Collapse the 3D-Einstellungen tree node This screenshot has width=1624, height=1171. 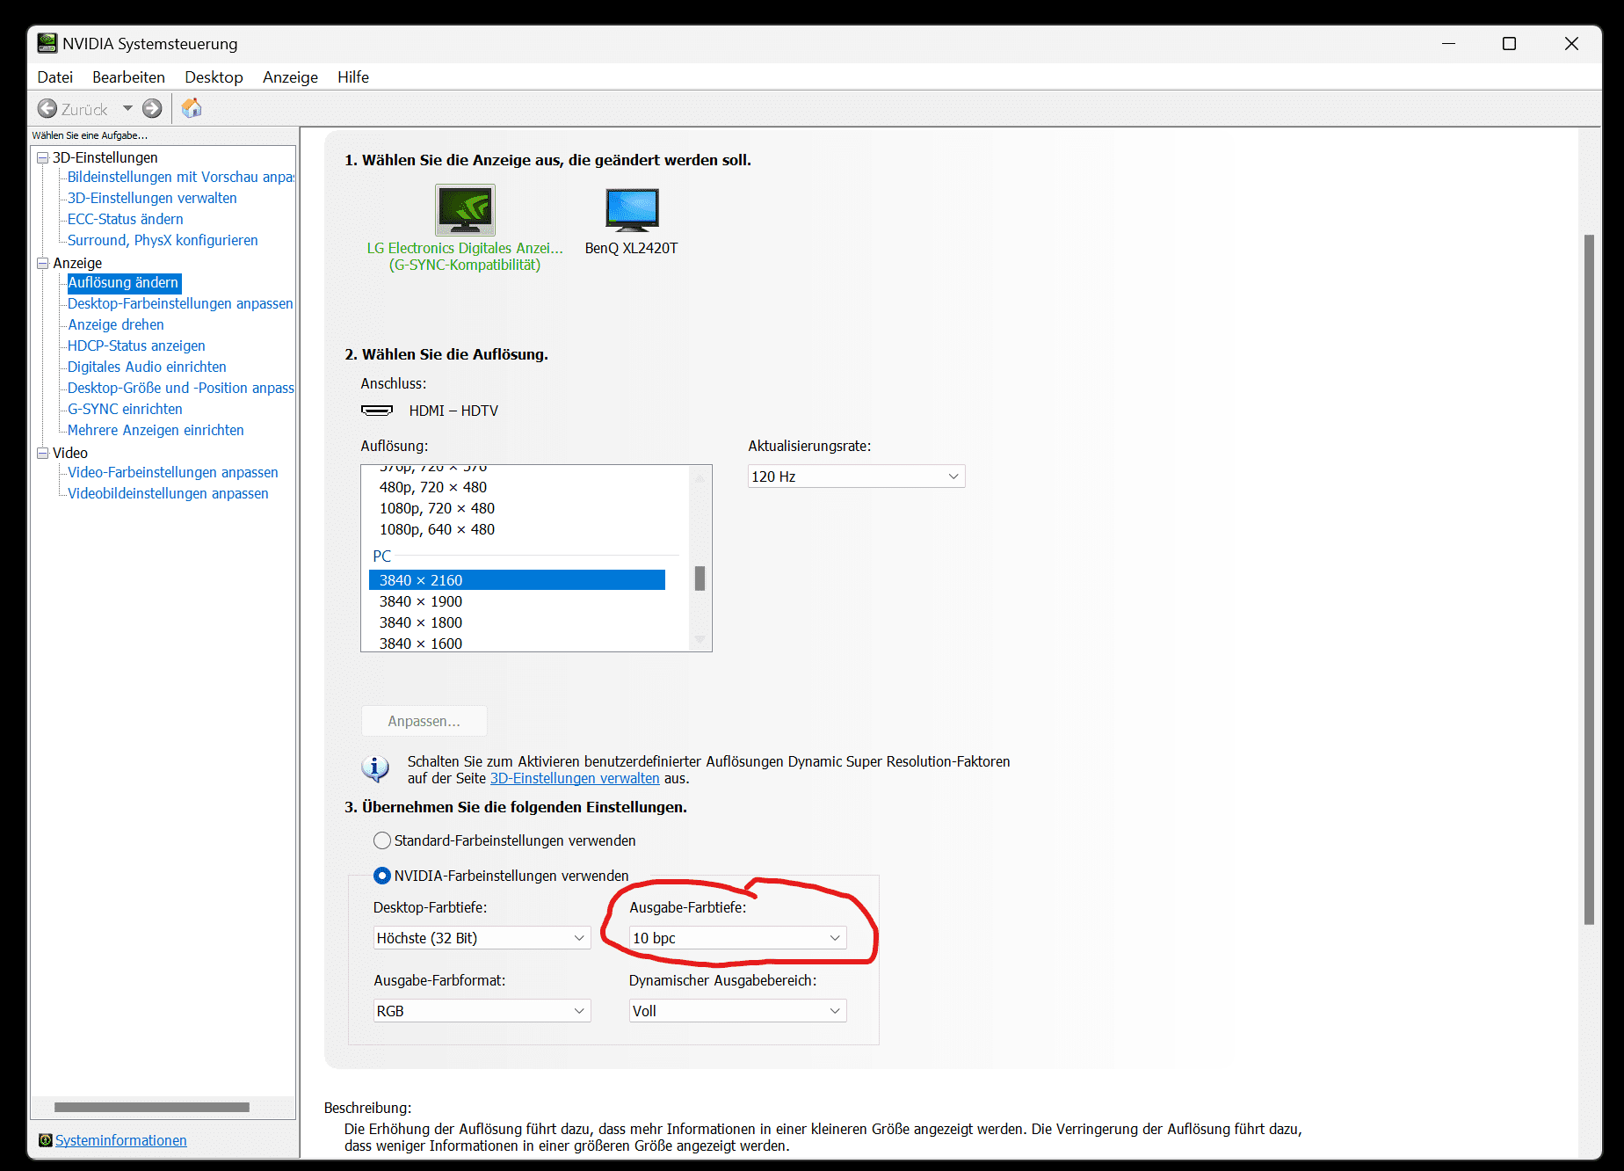pyautogui.click(x=42, y=157)
